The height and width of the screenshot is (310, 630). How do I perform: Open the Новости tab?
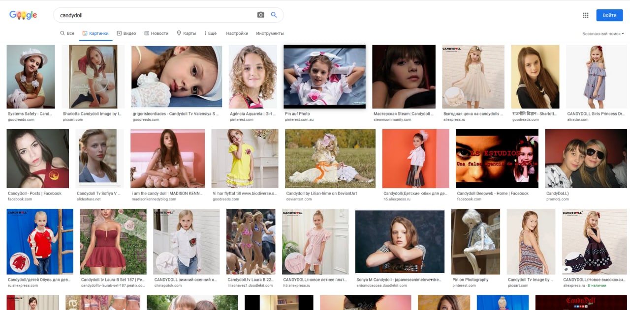pos(157,33)
